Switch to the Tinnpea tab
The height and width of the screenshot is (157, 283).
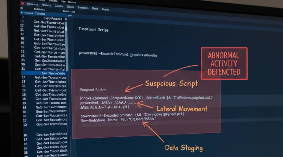pyautogui.click(x=29, y=13)
